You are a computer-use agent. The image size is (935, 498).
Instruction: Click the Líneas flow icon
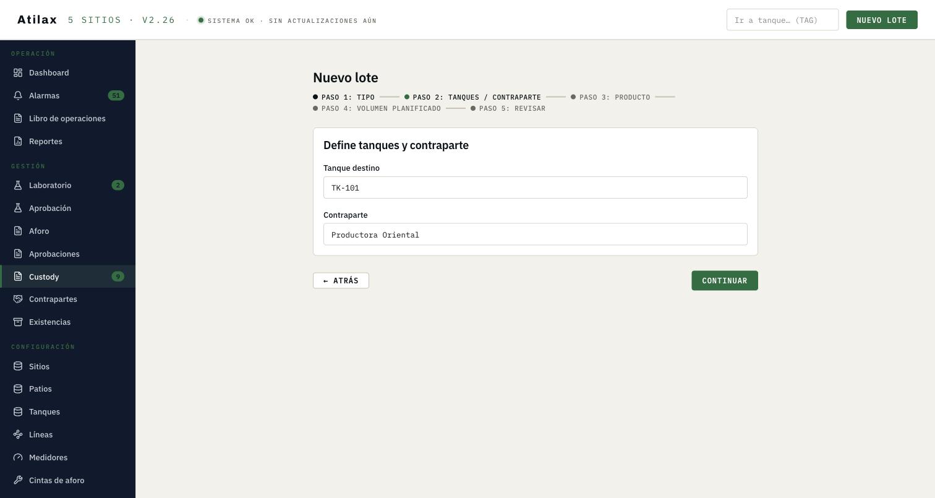(x=18, y=435)
